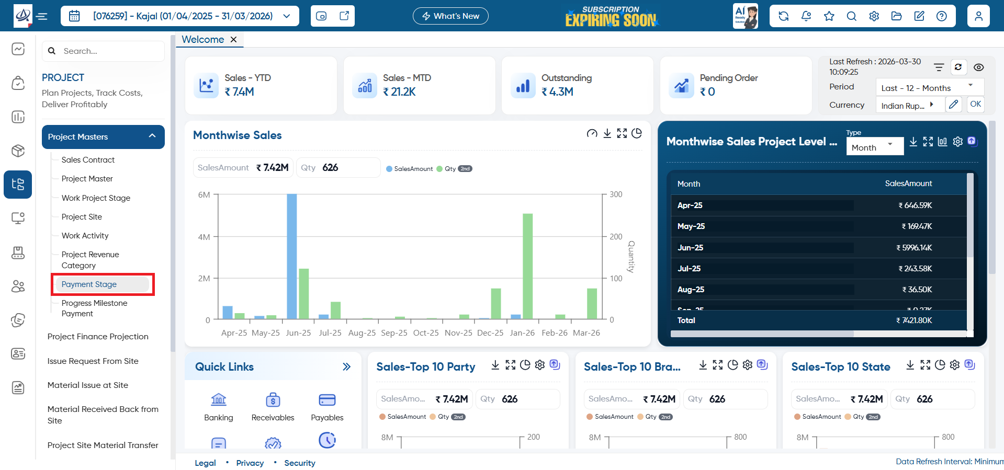1004x470 pixels.
Task: Open favorites star icon
Action: point(829,16)
